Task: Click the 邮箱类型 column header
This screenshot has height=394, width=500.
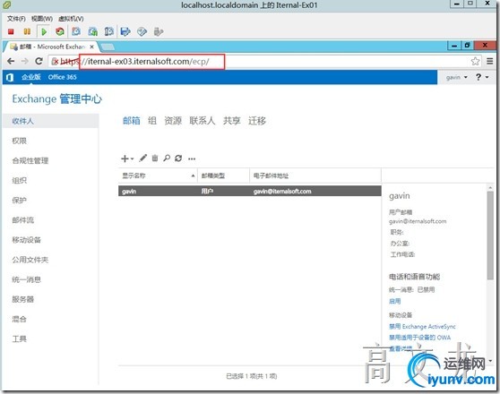Action: click(x=223, y=176)
